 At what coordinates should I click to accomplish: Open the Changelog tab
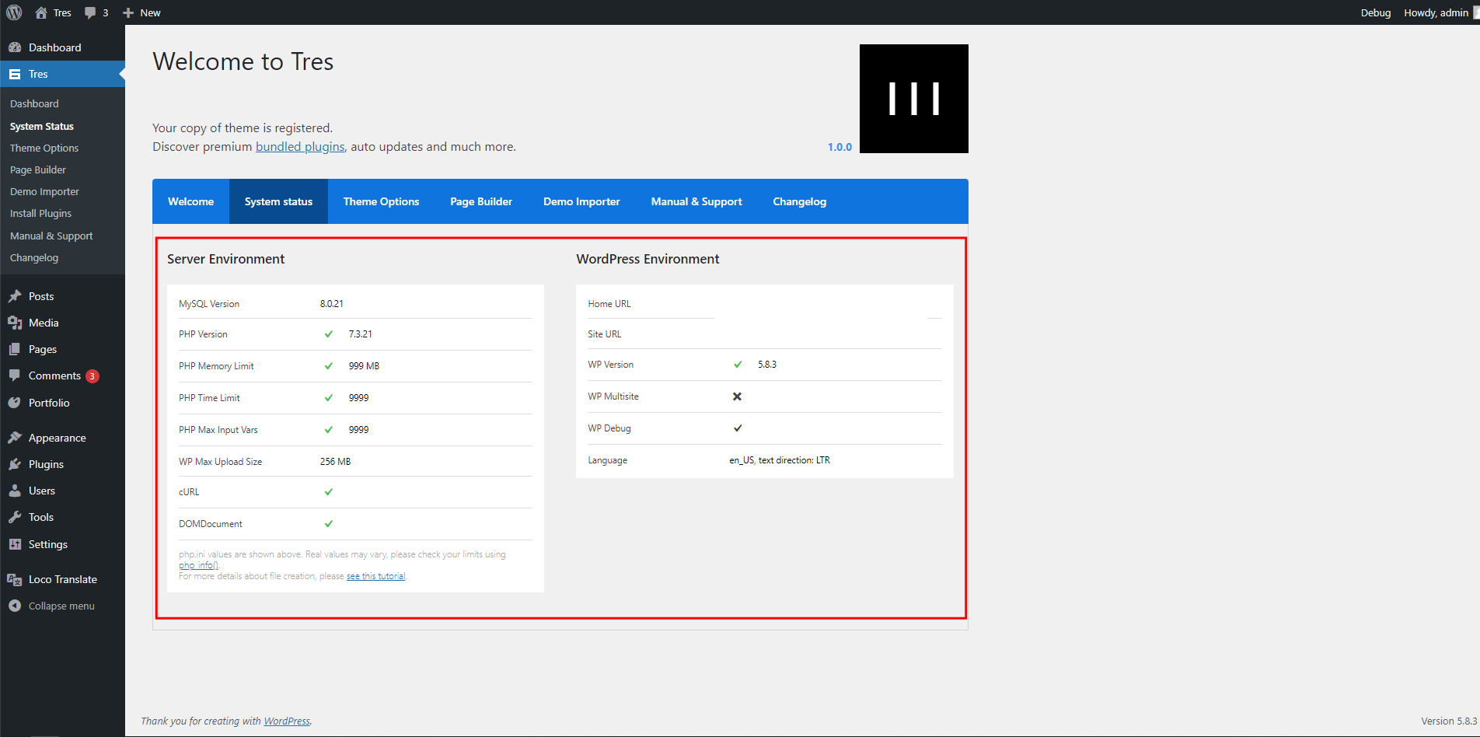tap(800, 201)
